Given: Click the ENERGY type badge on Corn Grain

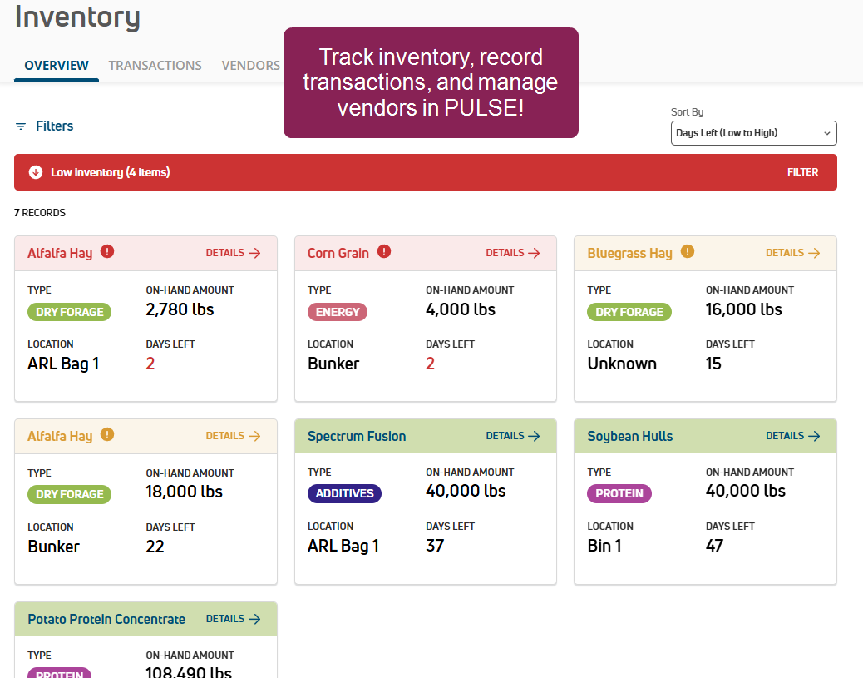Looking at the screenshot, I should pyautogui.click(x=338, y=312).
